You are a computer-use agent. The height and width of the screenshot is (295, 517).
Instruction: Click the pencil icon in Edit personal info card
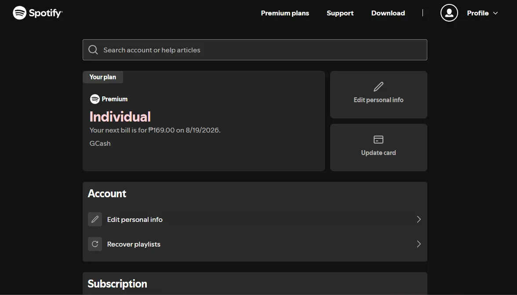[379, 87]
